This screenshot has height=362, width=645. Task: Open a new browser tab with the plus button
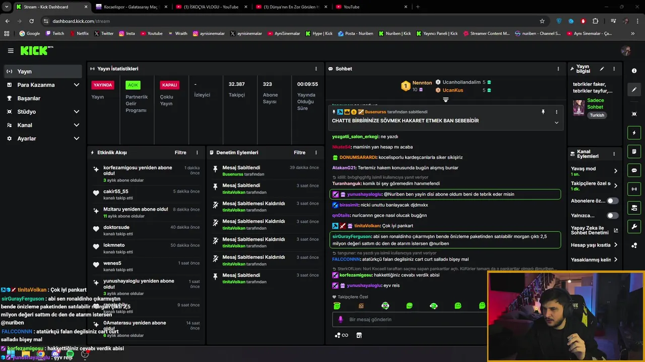click(418, 7)
